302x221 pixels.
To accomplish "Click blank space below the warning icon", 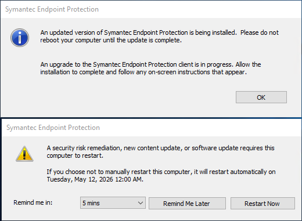I will (x=24, y=178).
